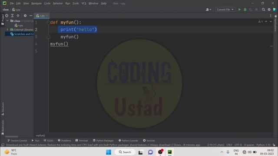
Task: Click fold end marker at line 3
Action: click(48, 37)
